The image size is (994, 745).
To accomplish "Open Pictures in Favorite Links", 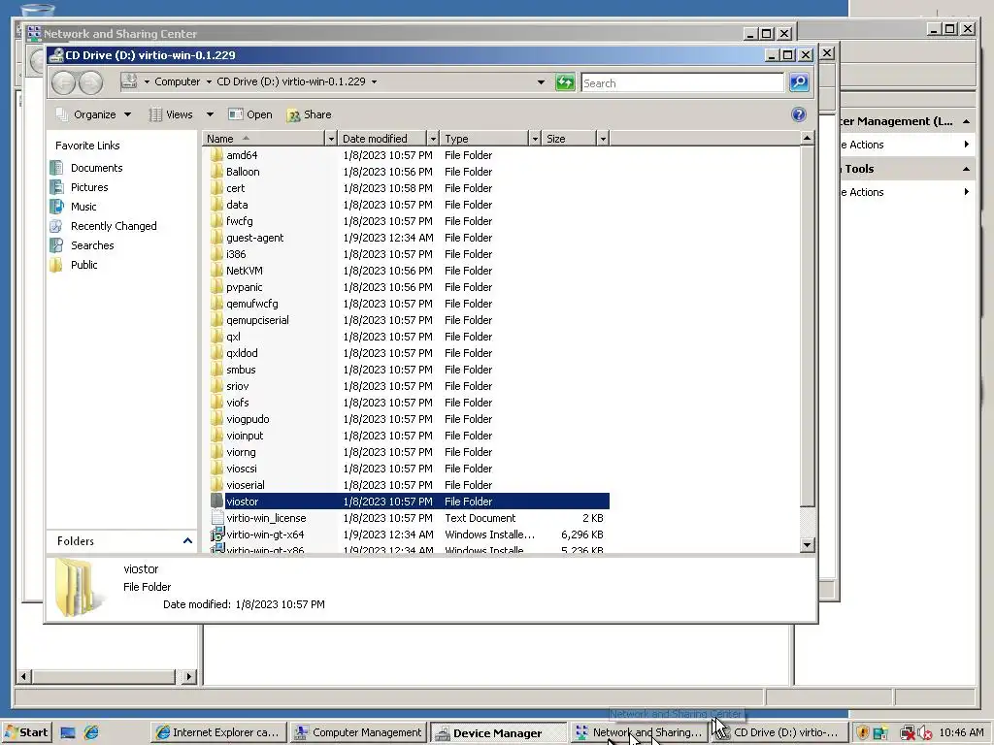I will [x=89, y=187].
